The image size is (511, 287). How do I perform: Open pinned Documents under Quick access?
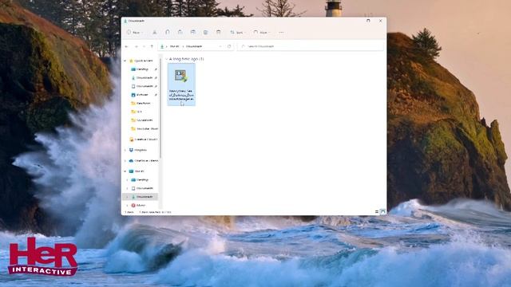[x=144, y=86]
